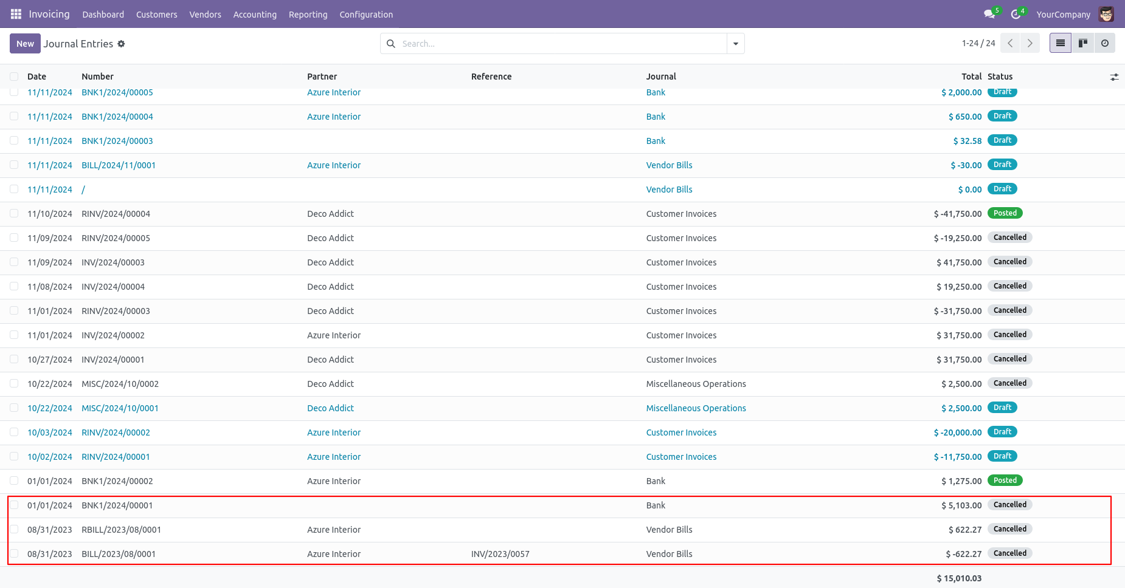Switch to the activity view
Viewport: 1125px width, 588px height.
coord(1104,43)
